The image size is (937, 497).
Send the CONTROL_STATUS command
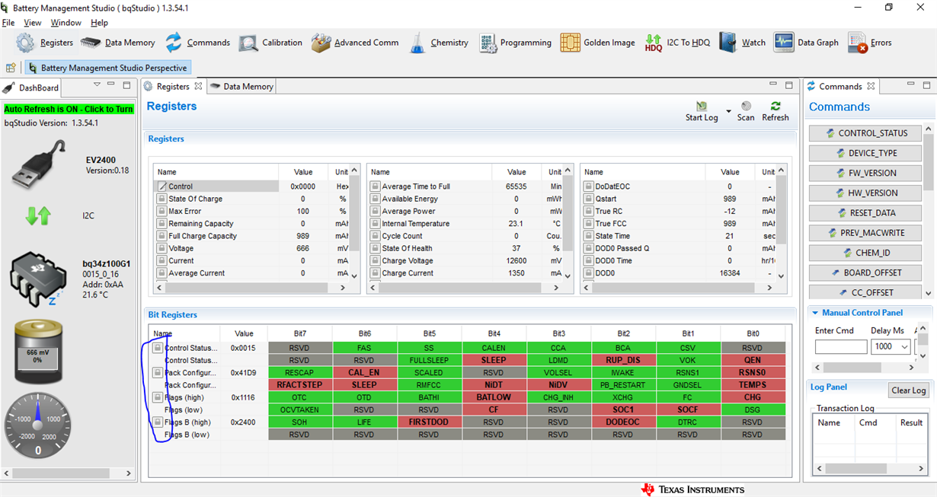tap(865, 133)
